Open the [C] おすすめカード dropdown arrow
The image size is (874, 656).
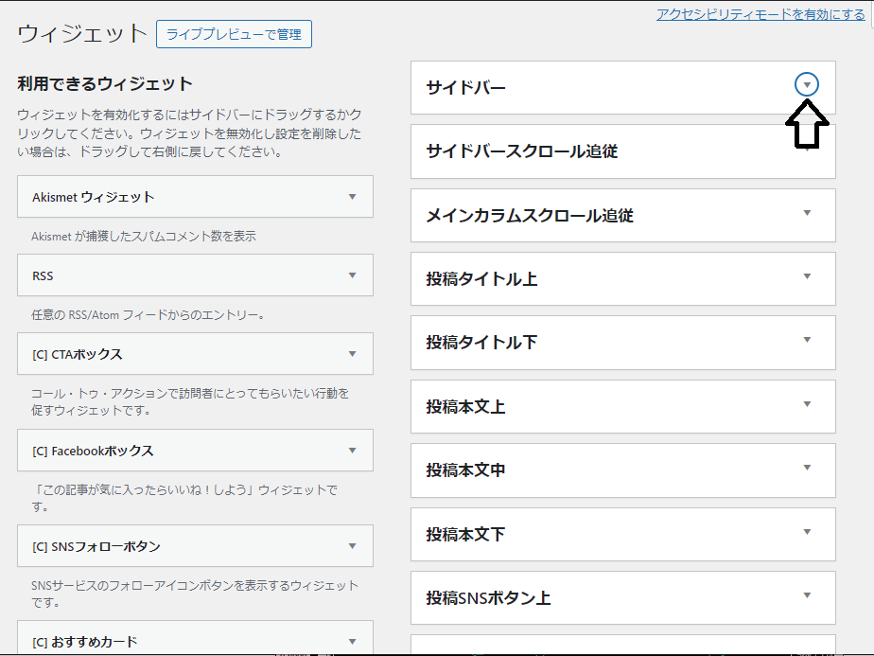coord(352,641)
